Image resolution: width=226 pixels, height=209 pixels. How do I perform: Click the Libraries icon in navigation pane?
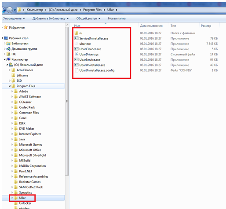[8, 44]
